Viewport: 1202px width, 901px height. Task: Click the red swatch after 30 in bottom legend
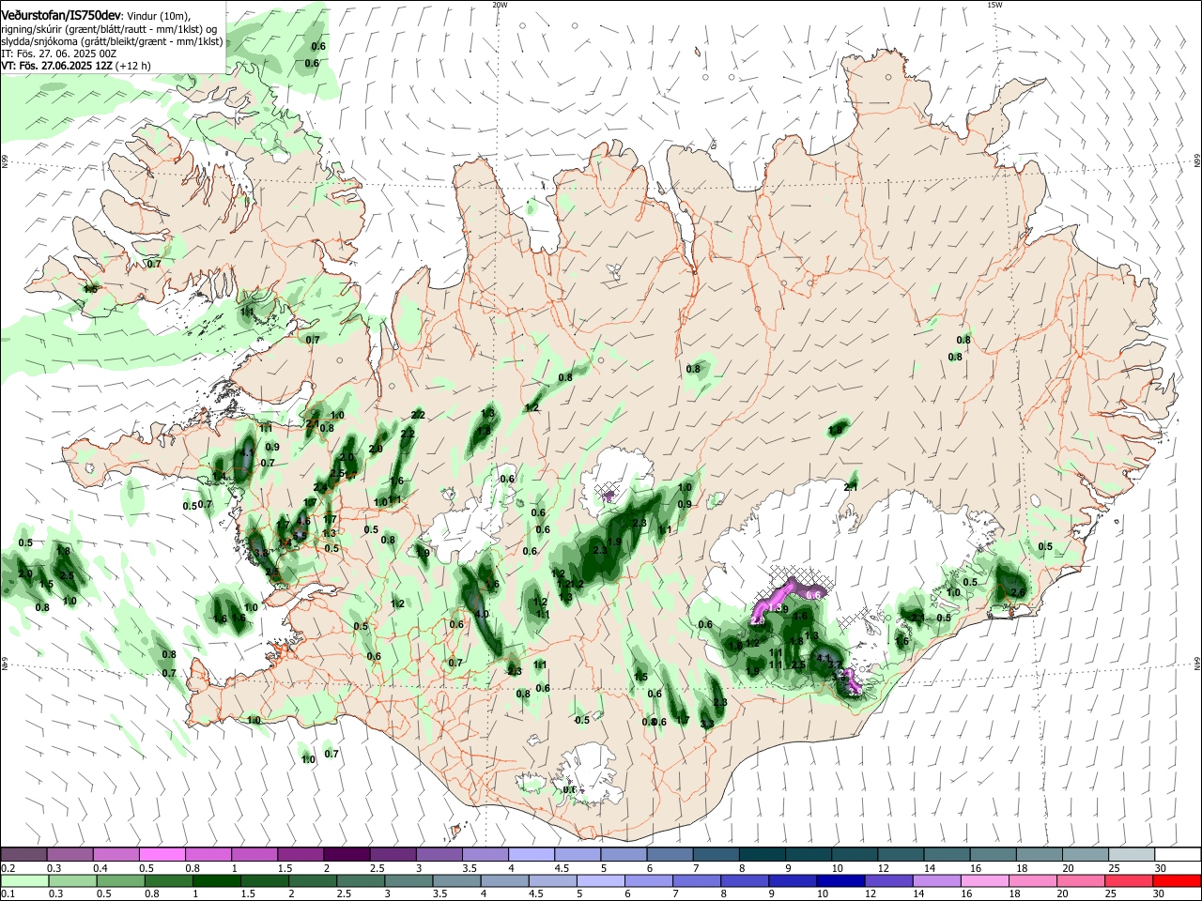pyautogui.click(x=1177, y=880)
